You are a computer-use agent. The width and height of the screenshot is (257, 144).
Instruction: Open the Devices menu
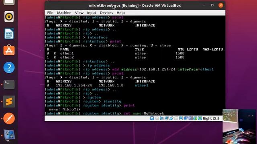click(x=106, y=13)
